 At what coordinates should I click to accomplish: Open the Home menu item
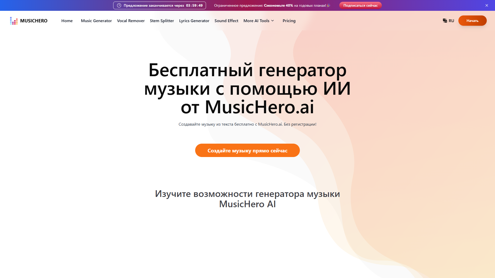coord(67,21)
